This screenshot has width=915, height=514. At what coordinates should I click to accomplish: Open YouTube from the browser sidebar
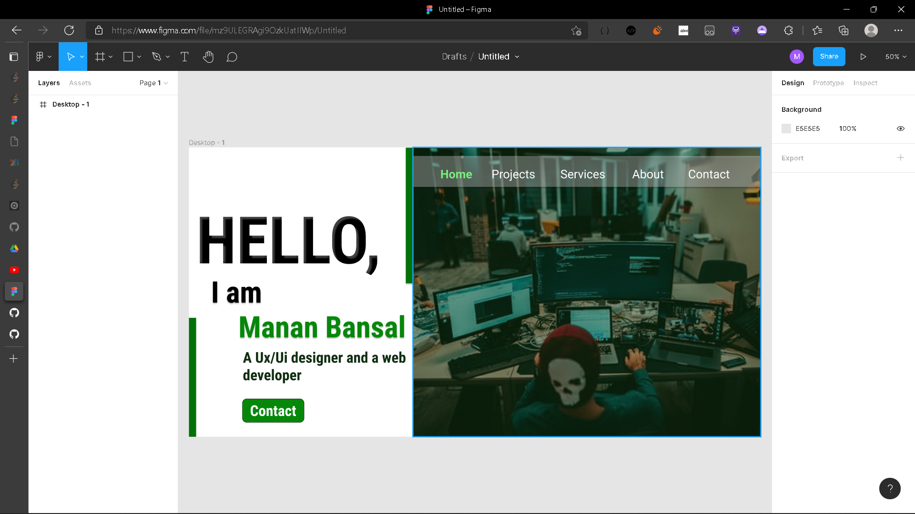[14, 270]
